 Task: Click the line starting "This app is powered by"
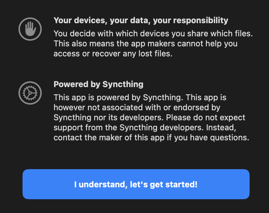(x=140, y=97)
